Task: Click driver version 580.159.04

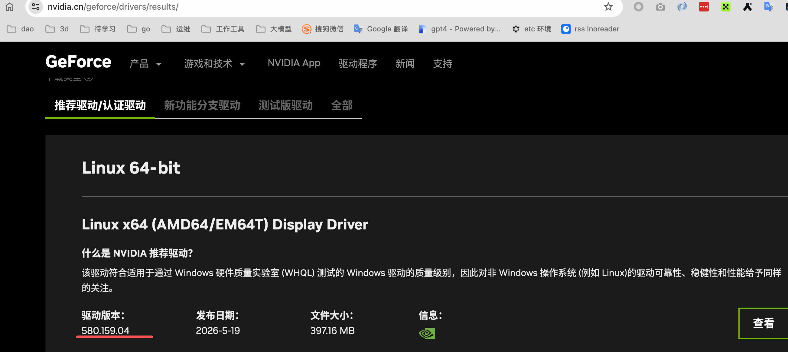Action: (105, 330)
